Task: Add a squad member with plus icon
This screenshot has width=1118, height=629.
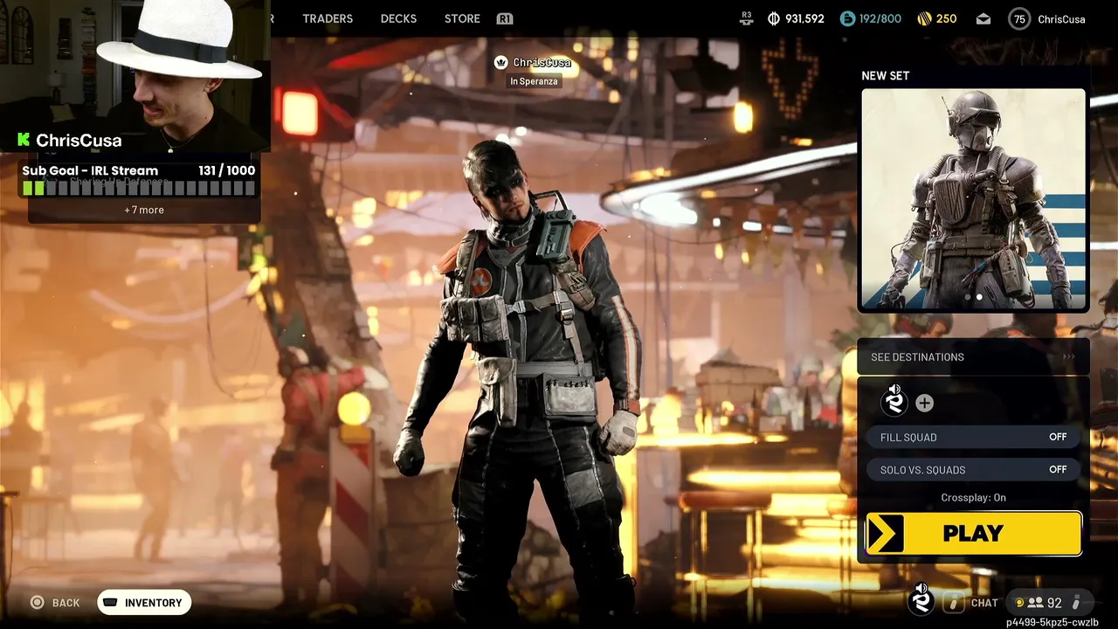Action: [924, 403]
